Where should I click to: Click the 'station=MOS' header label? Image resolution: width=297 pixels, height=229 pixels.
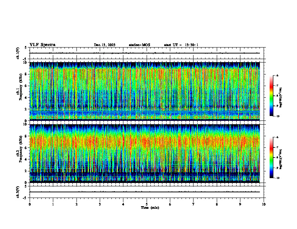(x=139, y=45)
